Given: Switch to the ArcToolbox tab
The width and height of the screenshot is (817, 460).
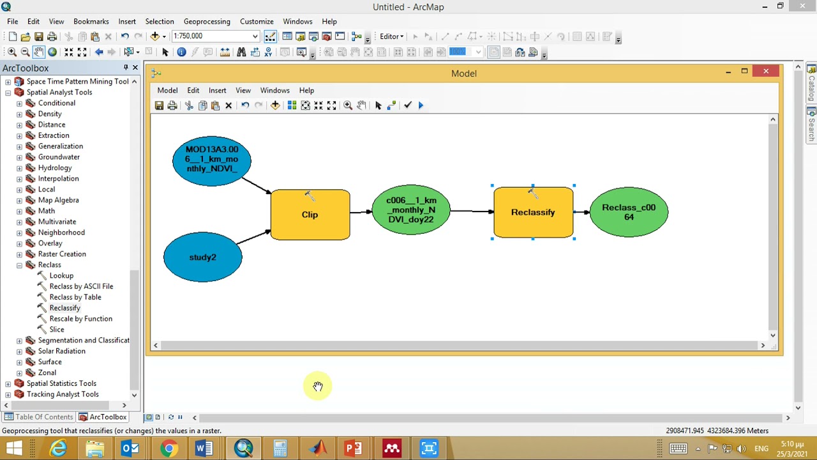Looking at the screenshot, I should (103, 417).
